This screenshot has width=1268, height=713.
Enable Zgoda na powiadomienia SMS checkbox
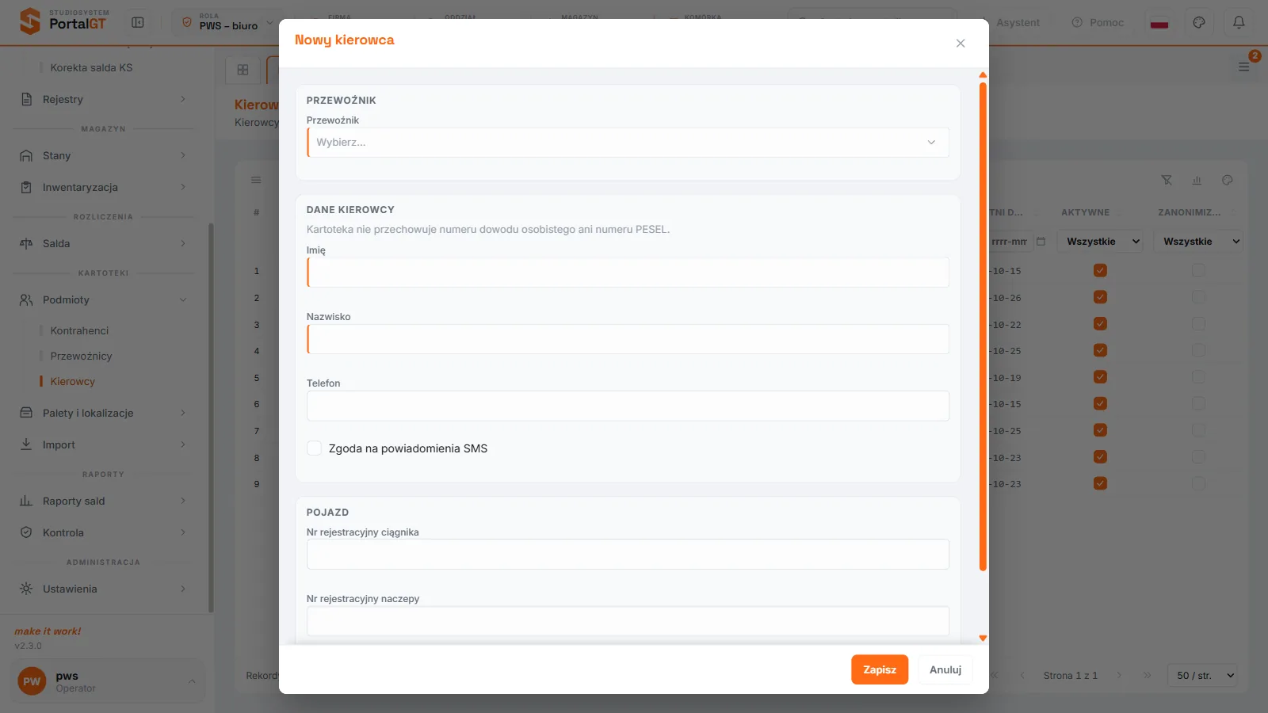tap(314, 448)
